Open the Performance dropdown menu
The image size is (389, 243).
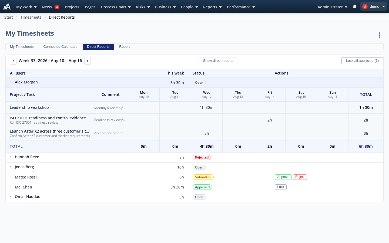241,7
